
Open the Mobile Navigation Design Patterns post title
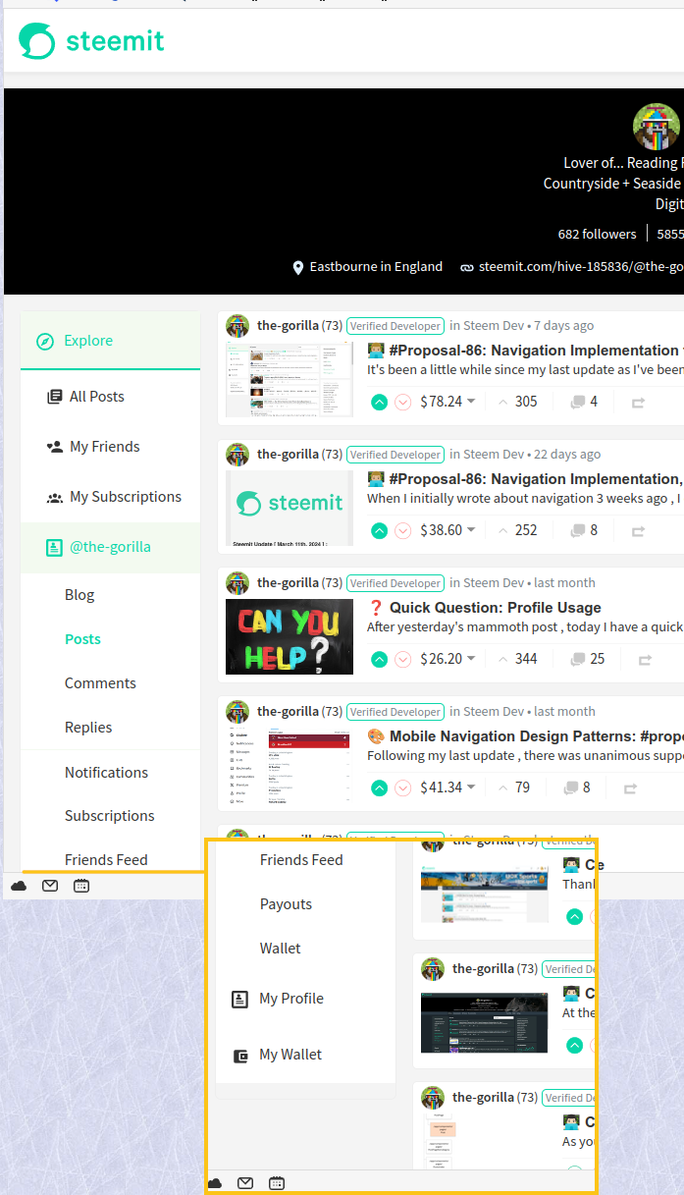tap(536, 736)
